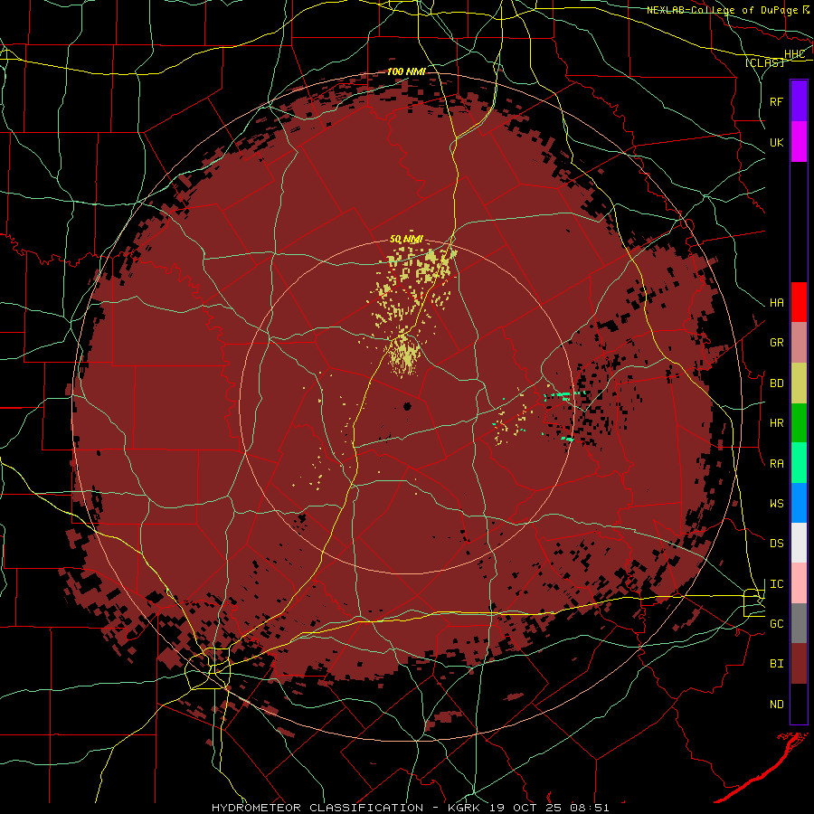Click the RF purple legend swatch
This screenshot has height=814, width=814.
(x=799, y=101)
